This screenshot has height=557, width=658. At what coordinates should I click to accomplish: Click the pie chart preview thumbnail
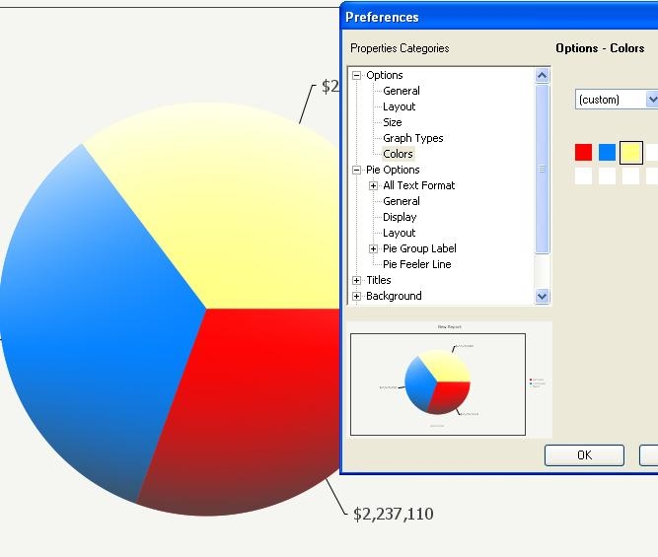coord(438,383)
